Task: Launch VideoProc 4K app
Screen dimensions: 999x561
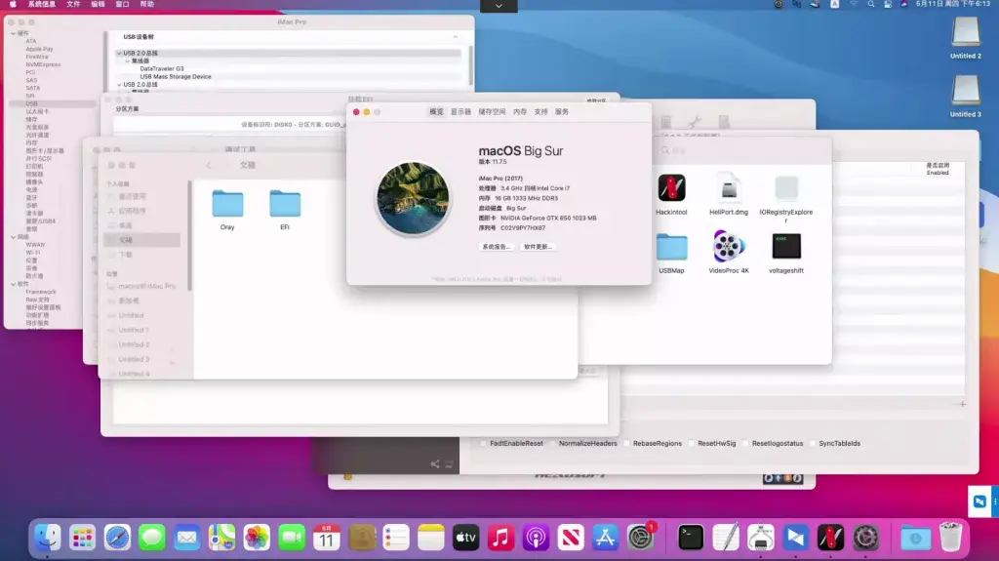Action: tap(729, 246)
